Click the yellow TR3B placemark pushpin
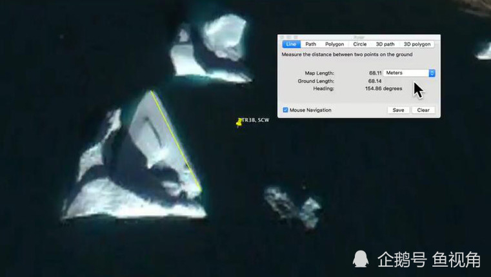 coord(239,122)
